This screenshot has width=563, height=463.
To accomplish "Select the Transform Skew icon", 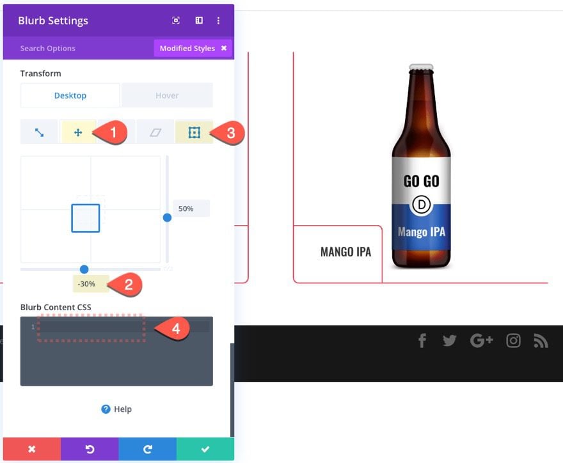I will point(155,132).
